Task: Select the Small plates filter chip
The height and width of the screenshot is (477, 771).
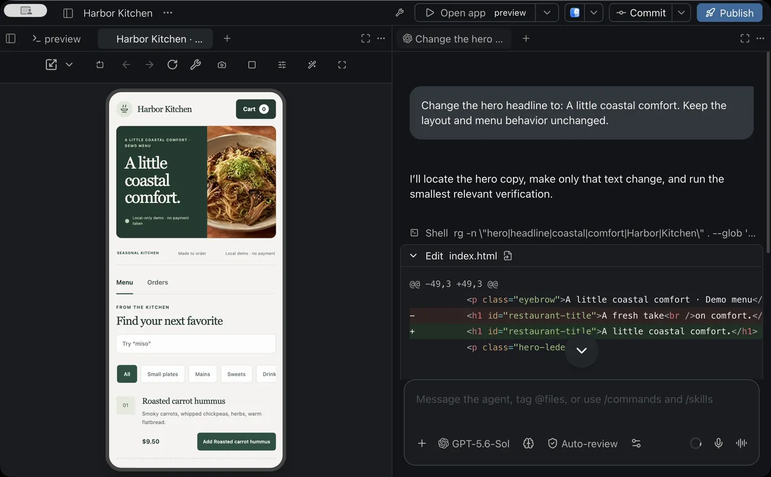Action: (163, 374)
